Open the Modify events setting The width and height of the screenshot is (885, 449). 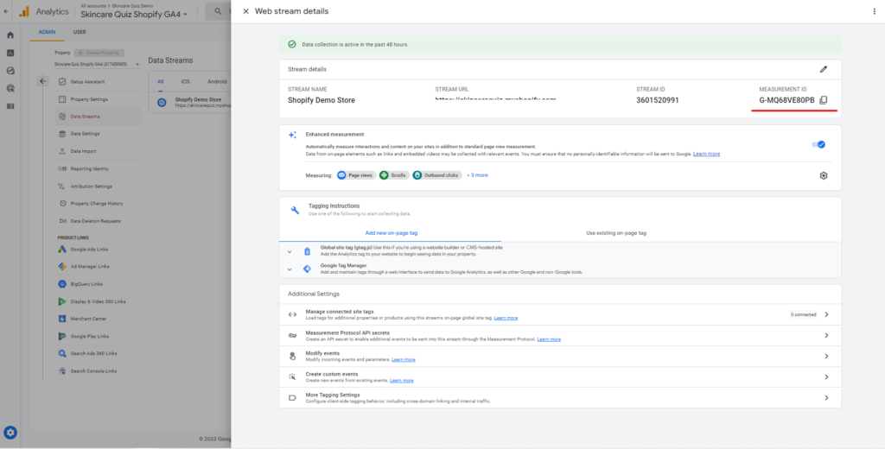(x=560, y=357)
